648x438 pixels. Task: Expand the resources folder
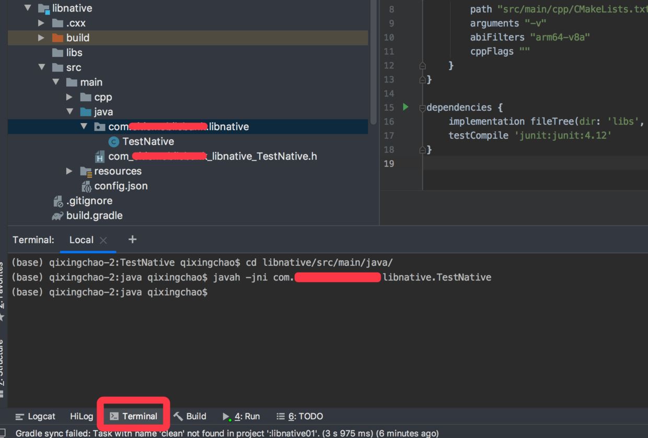(x=70, y=171)
